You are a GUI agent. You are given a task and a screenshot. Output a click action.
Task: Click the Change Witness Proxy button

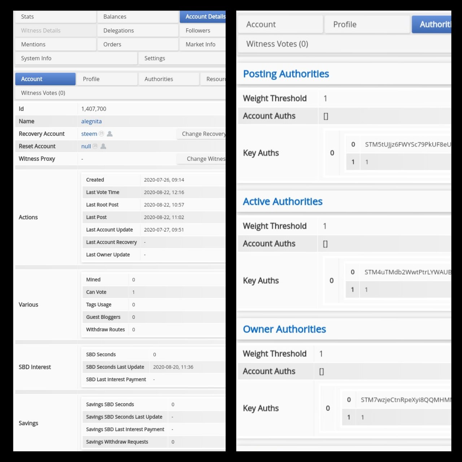point(201,159)
